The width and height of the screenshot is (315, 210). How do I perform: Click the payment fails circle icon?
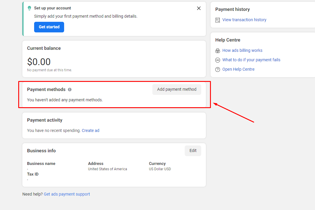pos(218,60)
